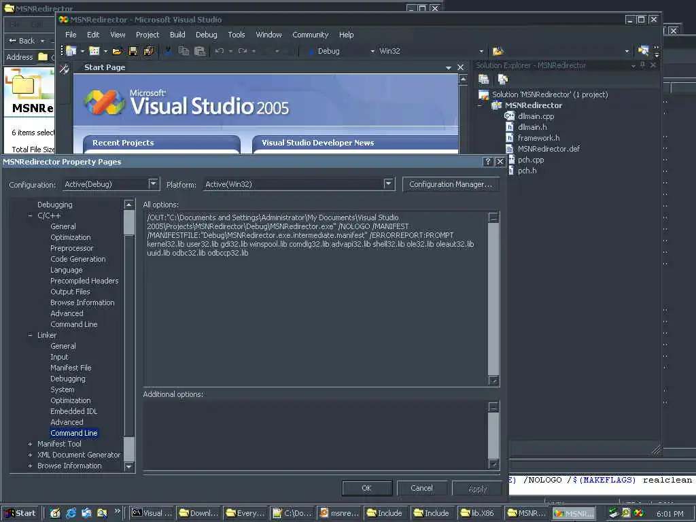
Task: Click the Back button in Explorer window
Action: pos(22,41)
